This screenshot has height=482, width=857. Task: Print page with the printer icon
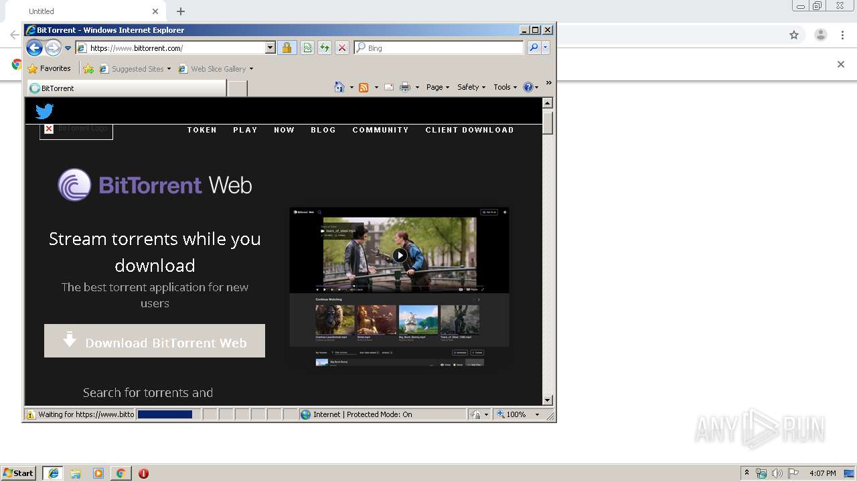point(405,87)
